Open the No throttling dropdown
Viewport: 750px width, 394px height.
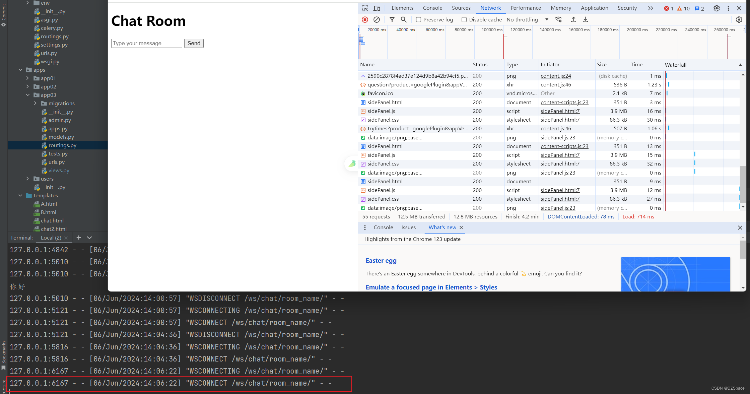coord(527,19)
